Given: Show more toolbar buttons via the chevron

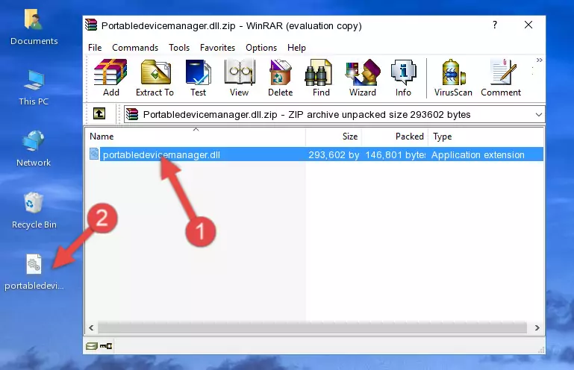Looking at the screenshot, I should click(539, 60).
